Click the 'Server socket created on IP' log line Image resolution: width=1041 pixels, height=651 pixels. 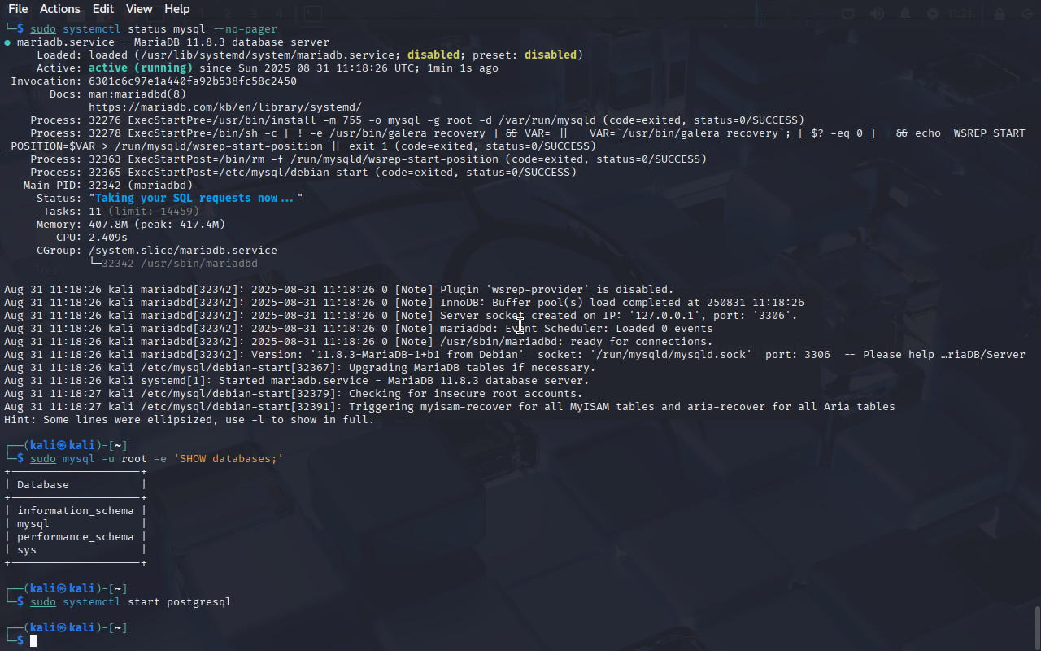[401, 316]
